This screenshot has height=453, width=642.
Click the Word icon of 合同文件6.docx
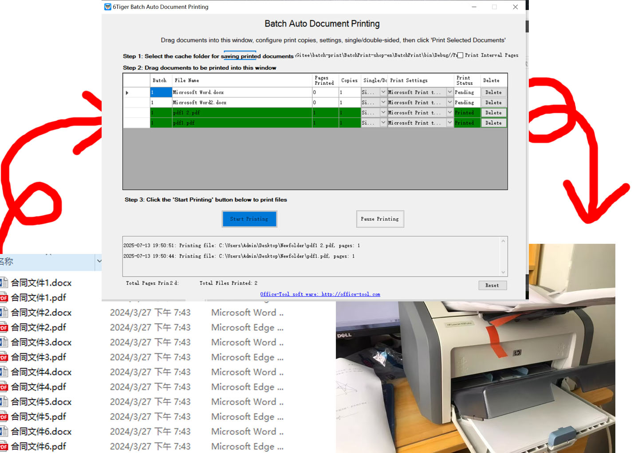pos(4,431)
